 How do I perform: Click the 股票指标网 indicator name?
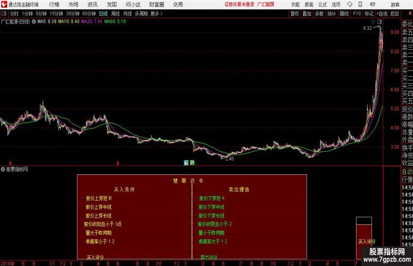[x=17, y=169]
